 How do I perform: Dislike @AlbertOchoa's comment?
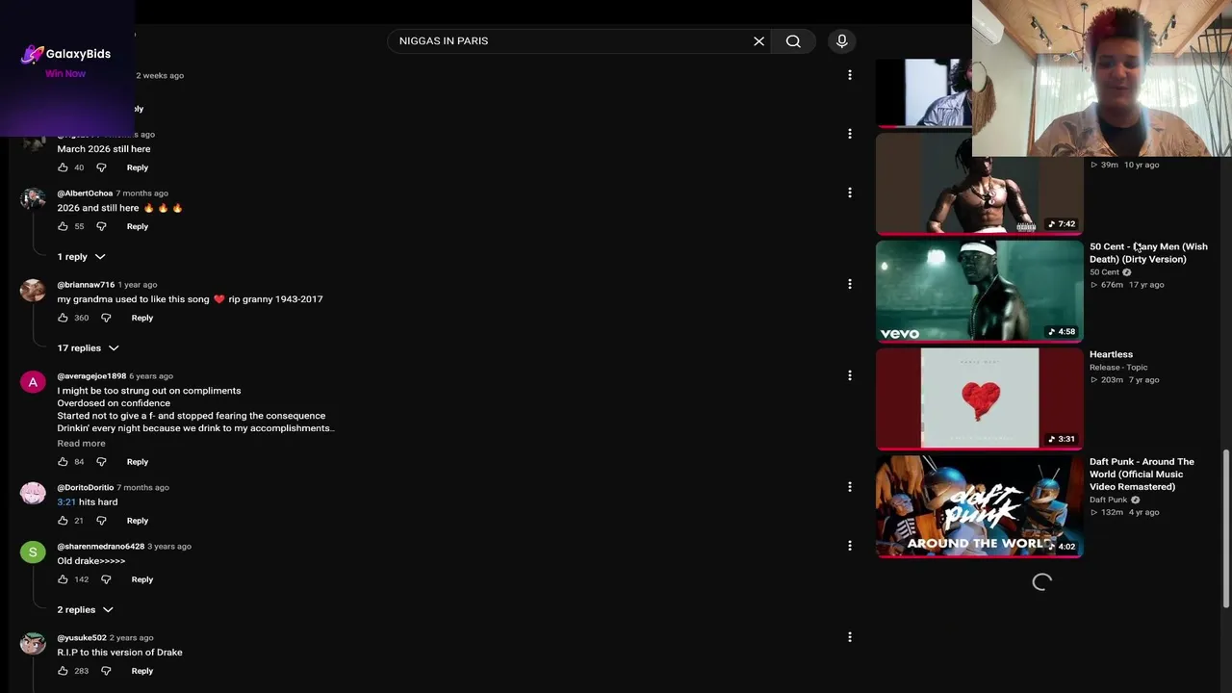click(101, 226)
